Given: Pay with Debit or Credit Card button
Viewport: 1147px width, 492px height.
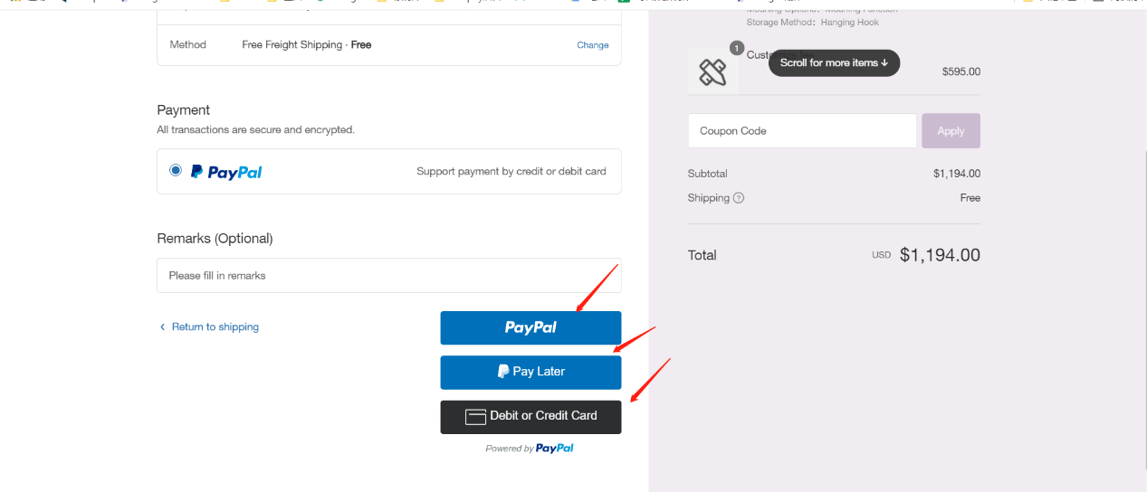Looking at the screenshot, I should tap(530, 416).
